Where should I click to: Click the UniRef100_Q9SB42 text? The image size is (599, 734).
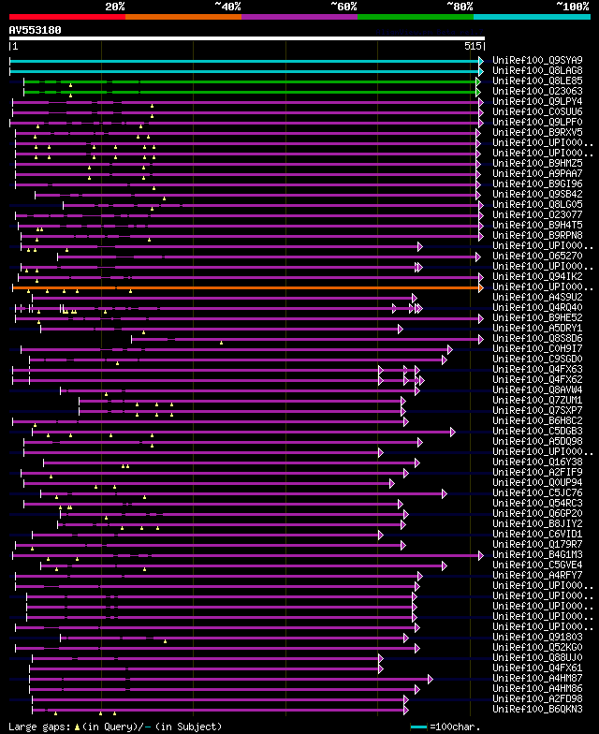(x=537, y=195)
